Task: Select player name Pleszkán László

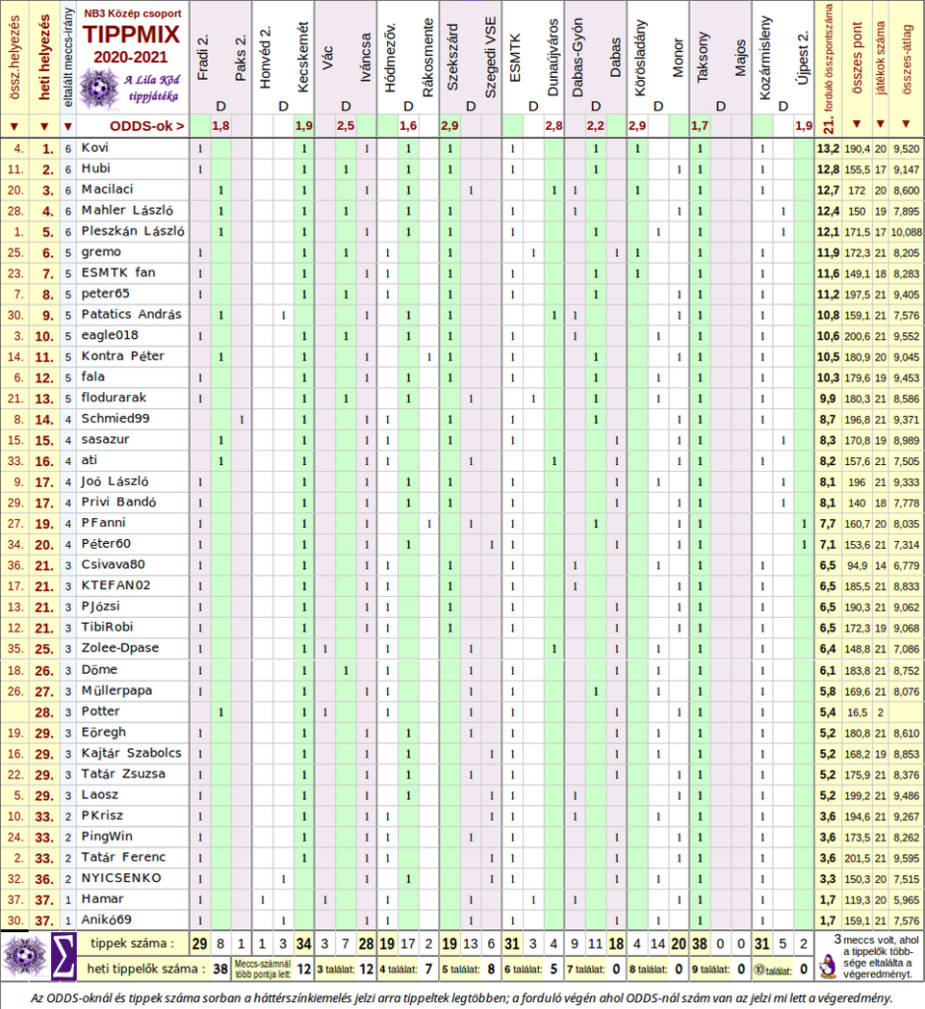Action: [x=133, y=231]
